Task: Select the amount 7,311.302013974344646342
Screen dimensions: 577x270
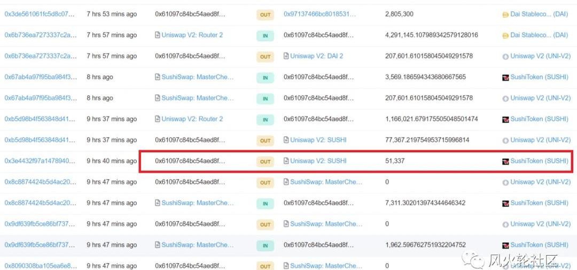Action: (x=425, y=203)
